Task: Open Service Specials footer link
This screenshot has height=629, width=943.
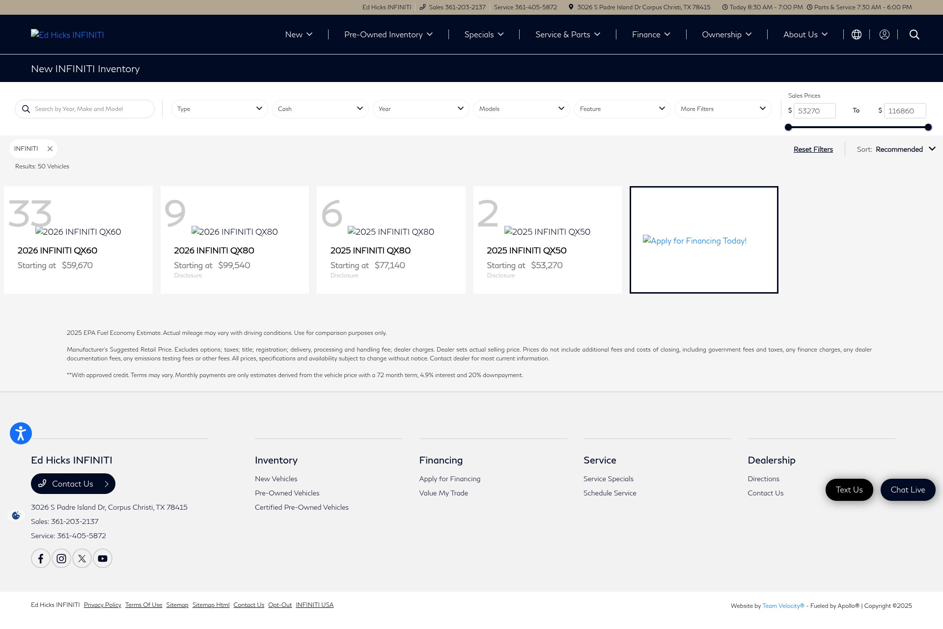Action: (609, 479)
